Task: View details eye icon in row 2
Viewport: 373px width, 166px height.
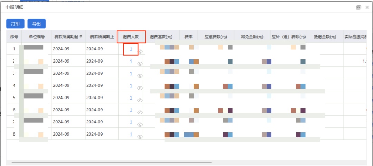Action: 140,64
